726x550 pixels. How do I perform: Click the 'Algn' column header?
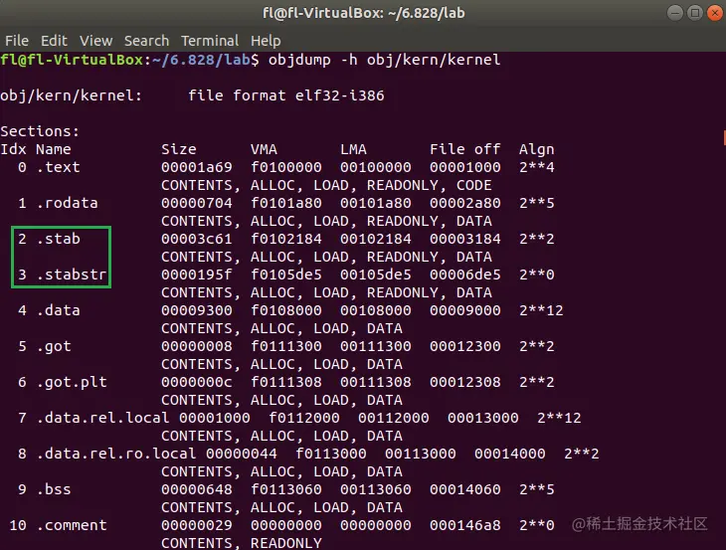coord(536,149)
